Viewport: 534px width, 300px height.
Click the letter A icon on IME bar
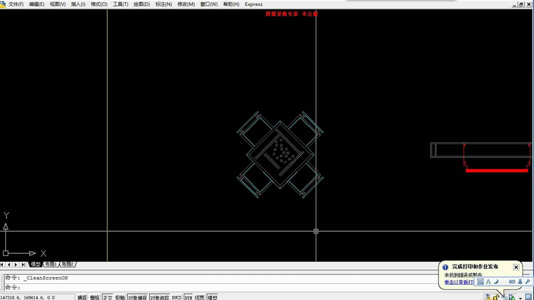coord(488,281)
